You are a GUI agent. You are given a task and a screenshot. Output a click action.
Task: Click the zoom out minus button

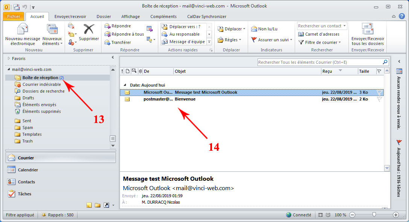point(352,215)
